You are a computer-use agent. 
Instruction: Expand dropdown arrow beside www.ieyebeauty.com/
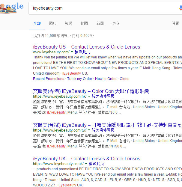coord(72,52)
